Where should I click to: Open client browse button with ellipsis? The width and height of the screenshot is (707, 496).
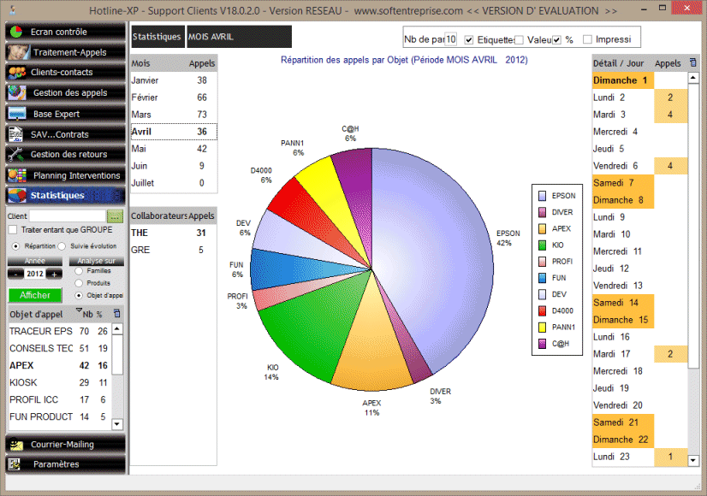(x=115, y=216)
